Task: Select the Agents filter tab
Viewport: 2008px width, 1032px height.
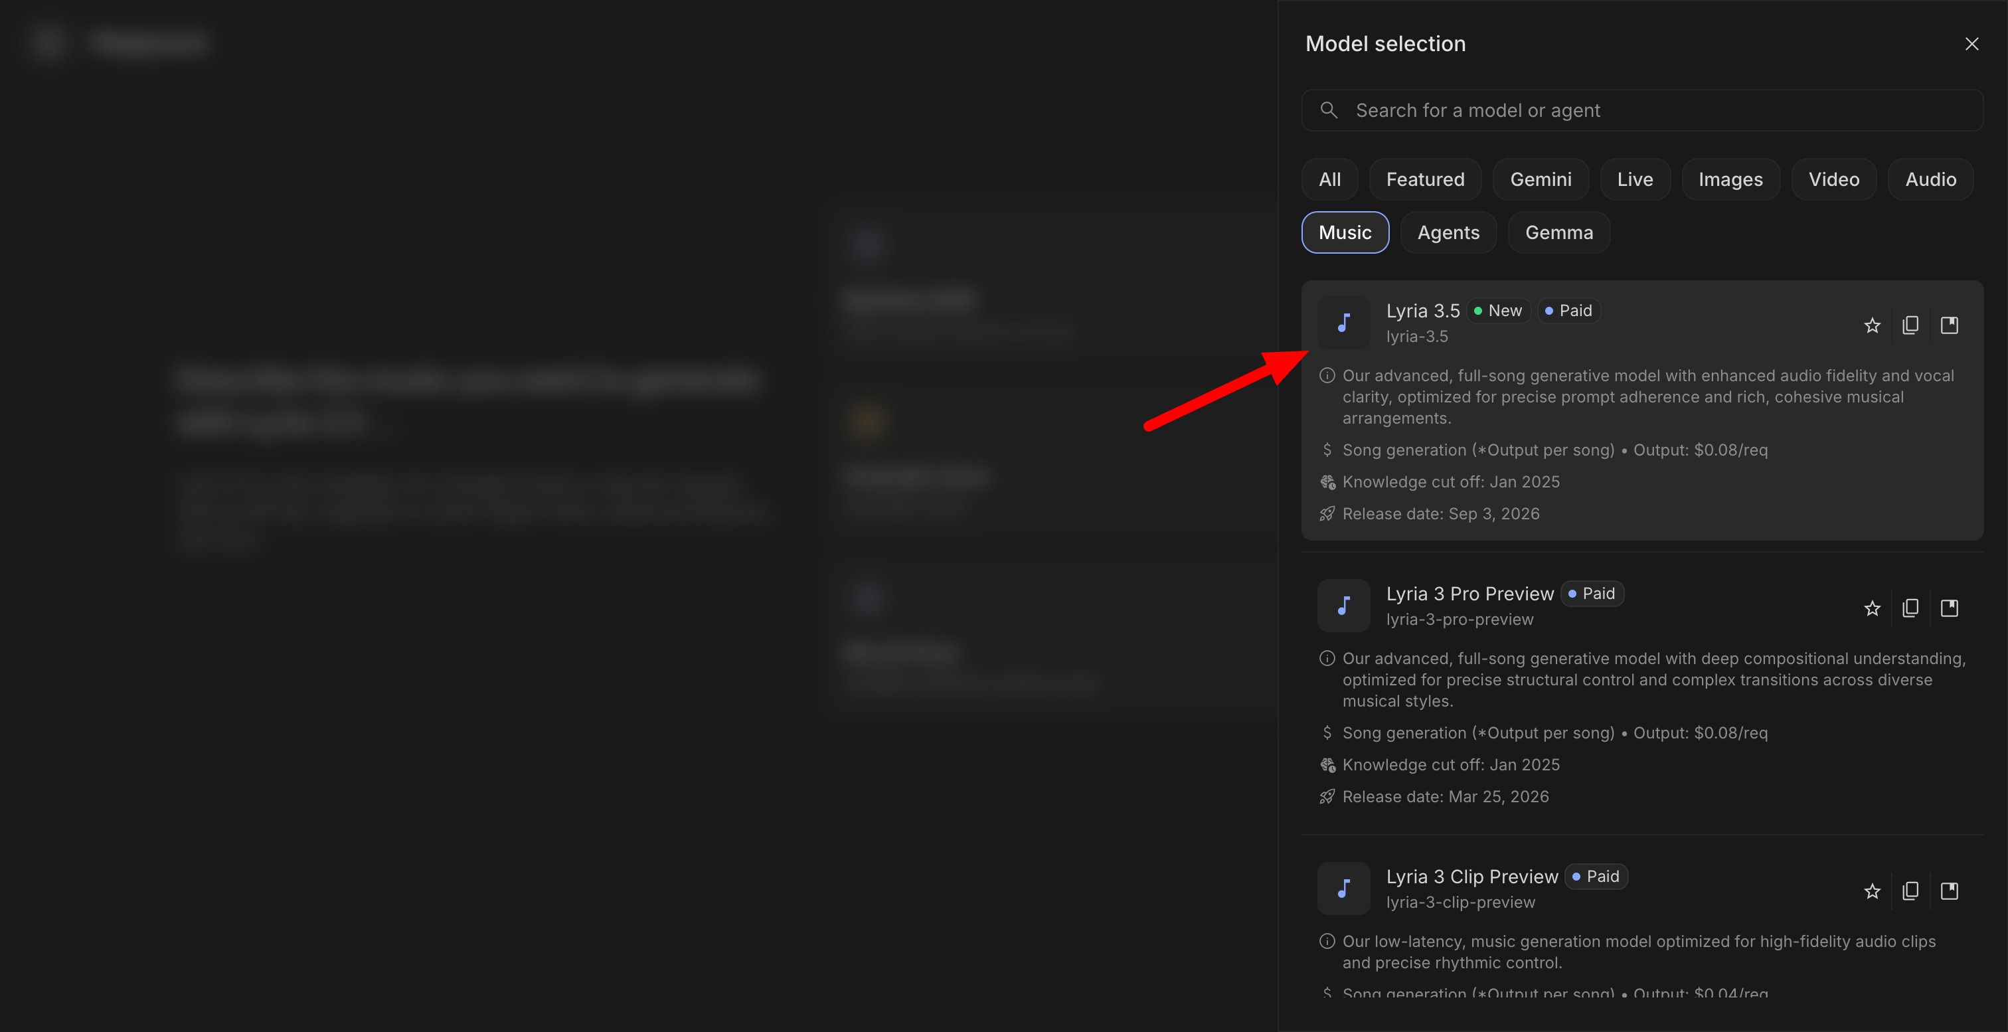Action: tap(1448, 232)
